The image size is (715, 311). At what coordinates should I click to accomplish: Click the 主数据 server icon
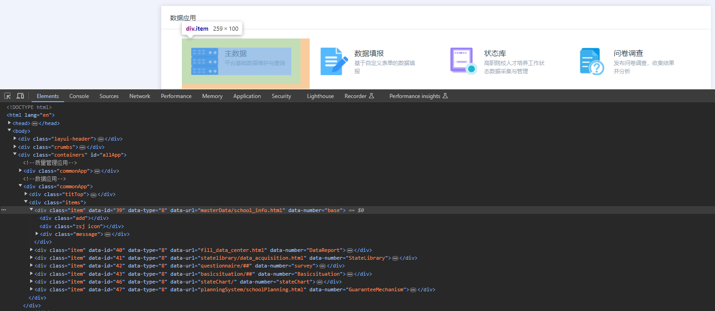click(x=204, y=61)
